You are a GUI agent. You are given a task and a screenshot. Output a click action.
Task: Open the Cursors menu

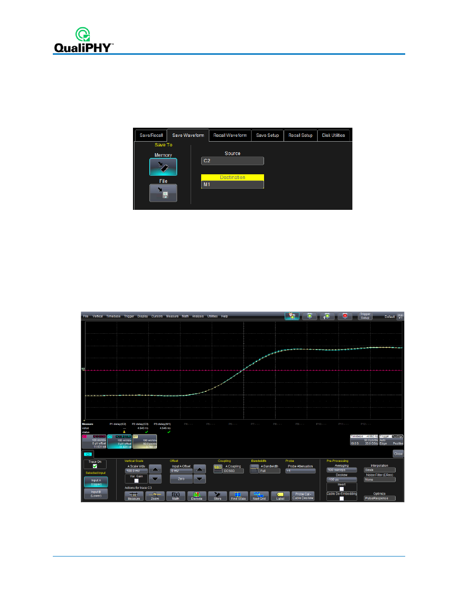coord(157,316)
